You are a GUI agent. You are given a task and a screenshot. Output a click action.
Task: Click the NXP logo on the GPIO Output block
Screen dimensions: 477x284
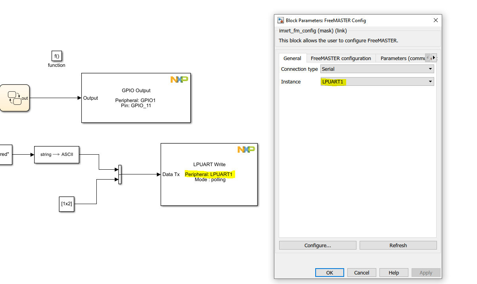click(x=179, y=79)
